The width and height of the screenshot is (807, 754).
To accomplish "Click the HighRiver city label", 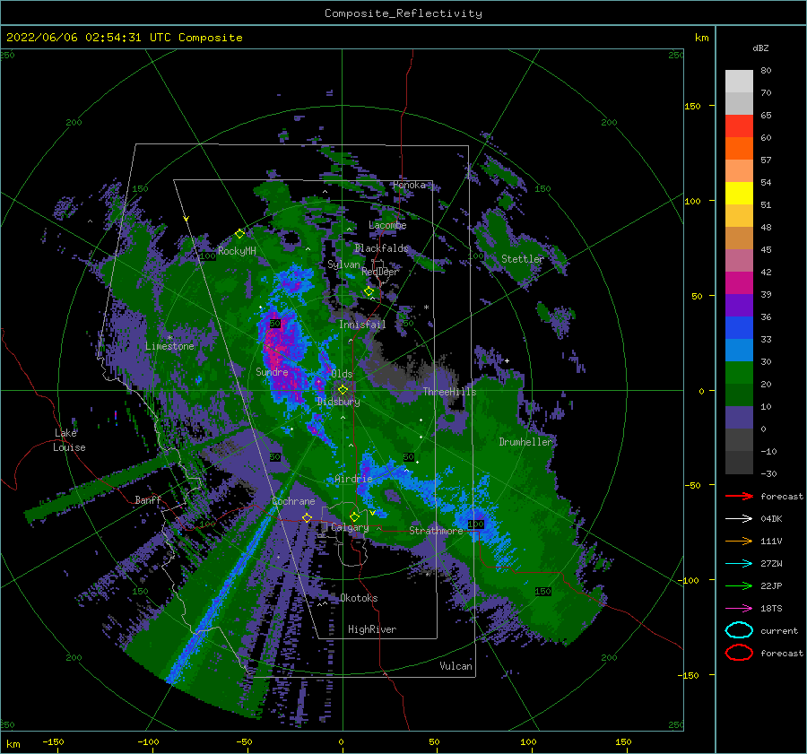I will pyautogui.click(x=372, y=629).
